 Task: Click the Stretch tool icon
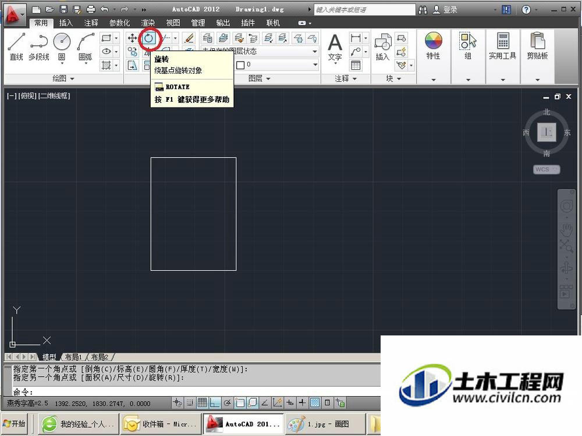(132, 65)
